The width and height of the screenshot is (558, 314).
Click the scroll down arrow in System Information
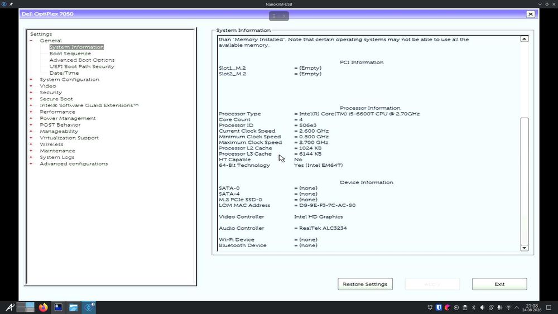pyautogui.click(x=524, y=248)
